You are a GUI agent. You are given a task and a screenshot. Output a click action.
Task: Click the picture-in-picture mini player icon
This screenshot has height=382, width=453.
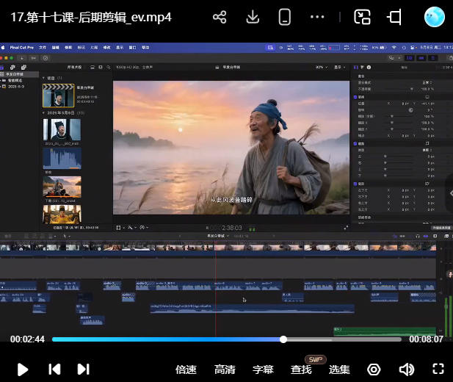click(x=362, y=17)
